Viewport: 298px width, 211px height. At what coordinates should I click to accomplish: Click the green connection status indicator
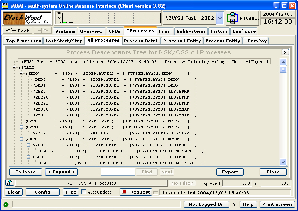pos(6,204)
